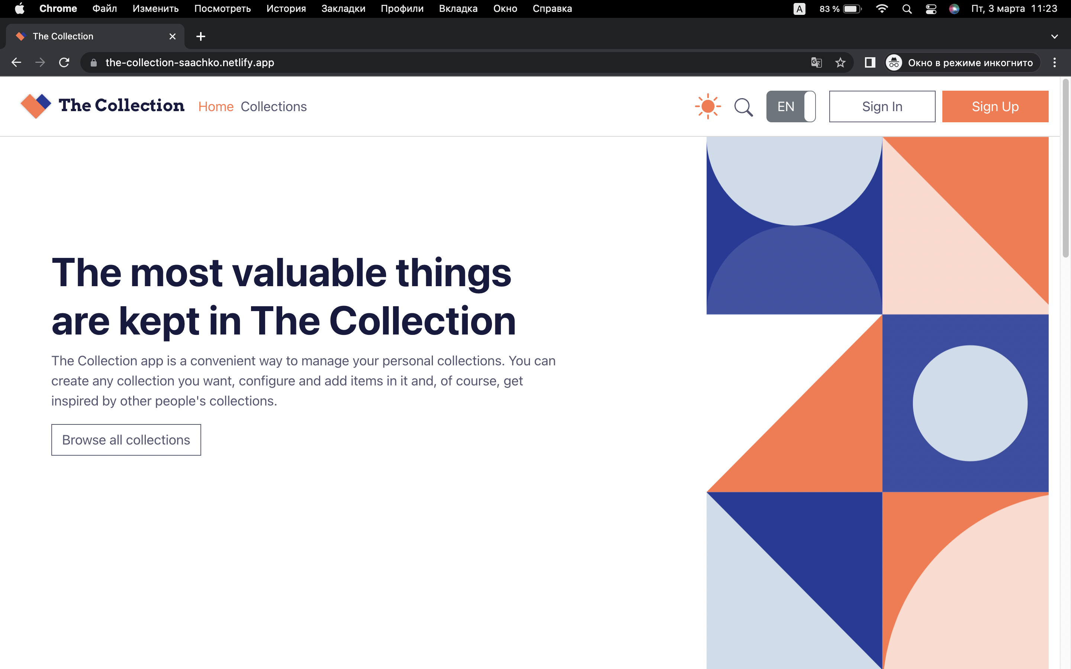Image resolution: width=1071 pixels, height=669 pixels.
Task: Open Chrome's three-dot menu
Action: coord(1055,62)
